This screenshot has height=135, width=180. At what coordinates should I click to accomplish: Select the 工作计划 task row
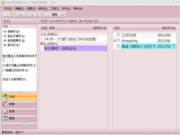(144, 35)
